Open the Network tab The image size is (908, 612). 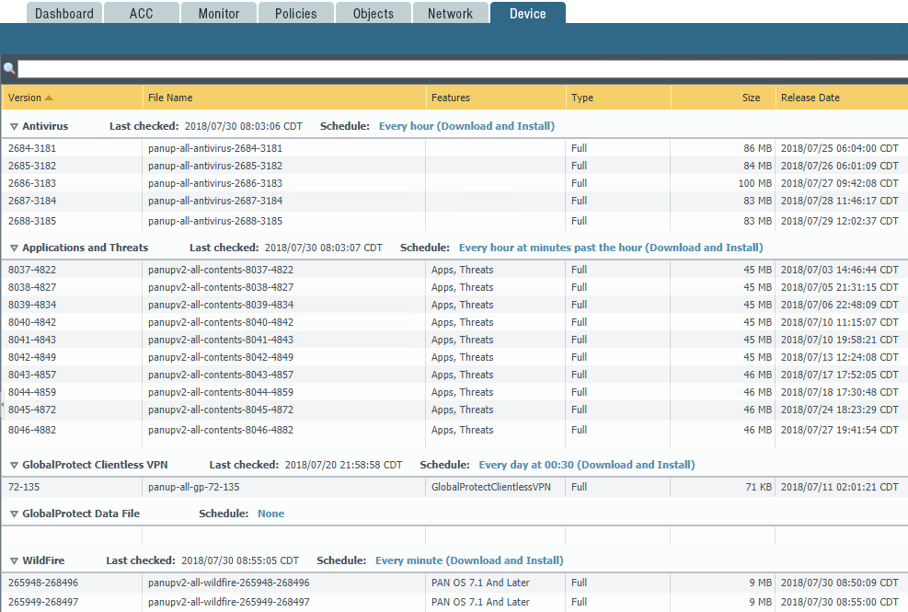coord(450,13)
